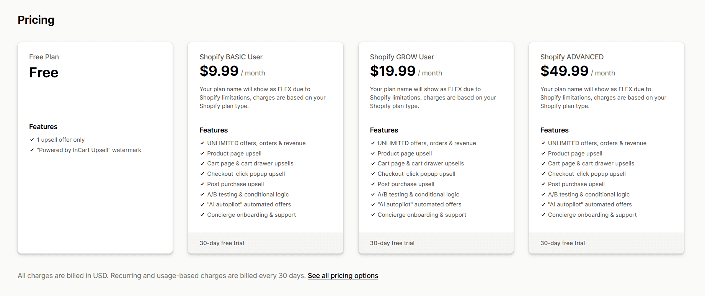Click the Shopify ADVANCED plan heading
This screenshot has width=705, height=296.
(x=571, y=57)
